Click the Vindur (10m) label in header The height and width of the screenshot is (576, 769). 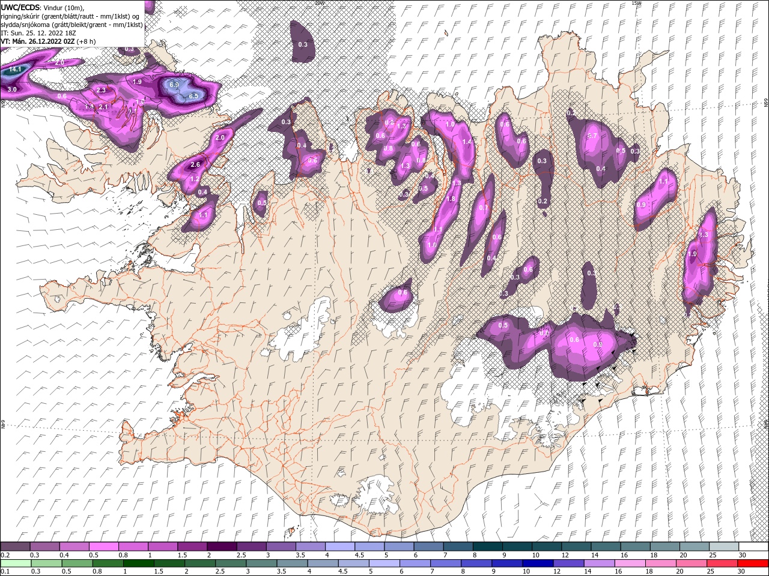(64, 7)
